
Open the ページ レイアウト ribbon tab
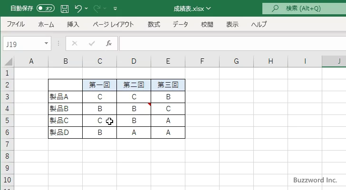113,24
